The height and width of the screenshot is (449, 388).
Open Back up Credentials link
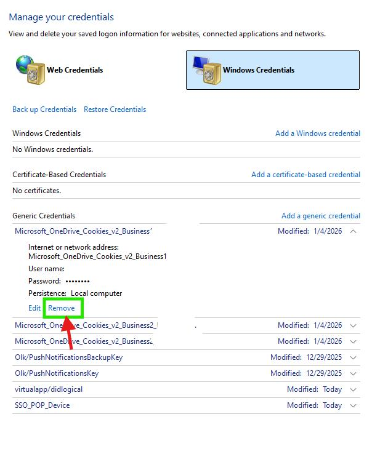pos(44,109)
